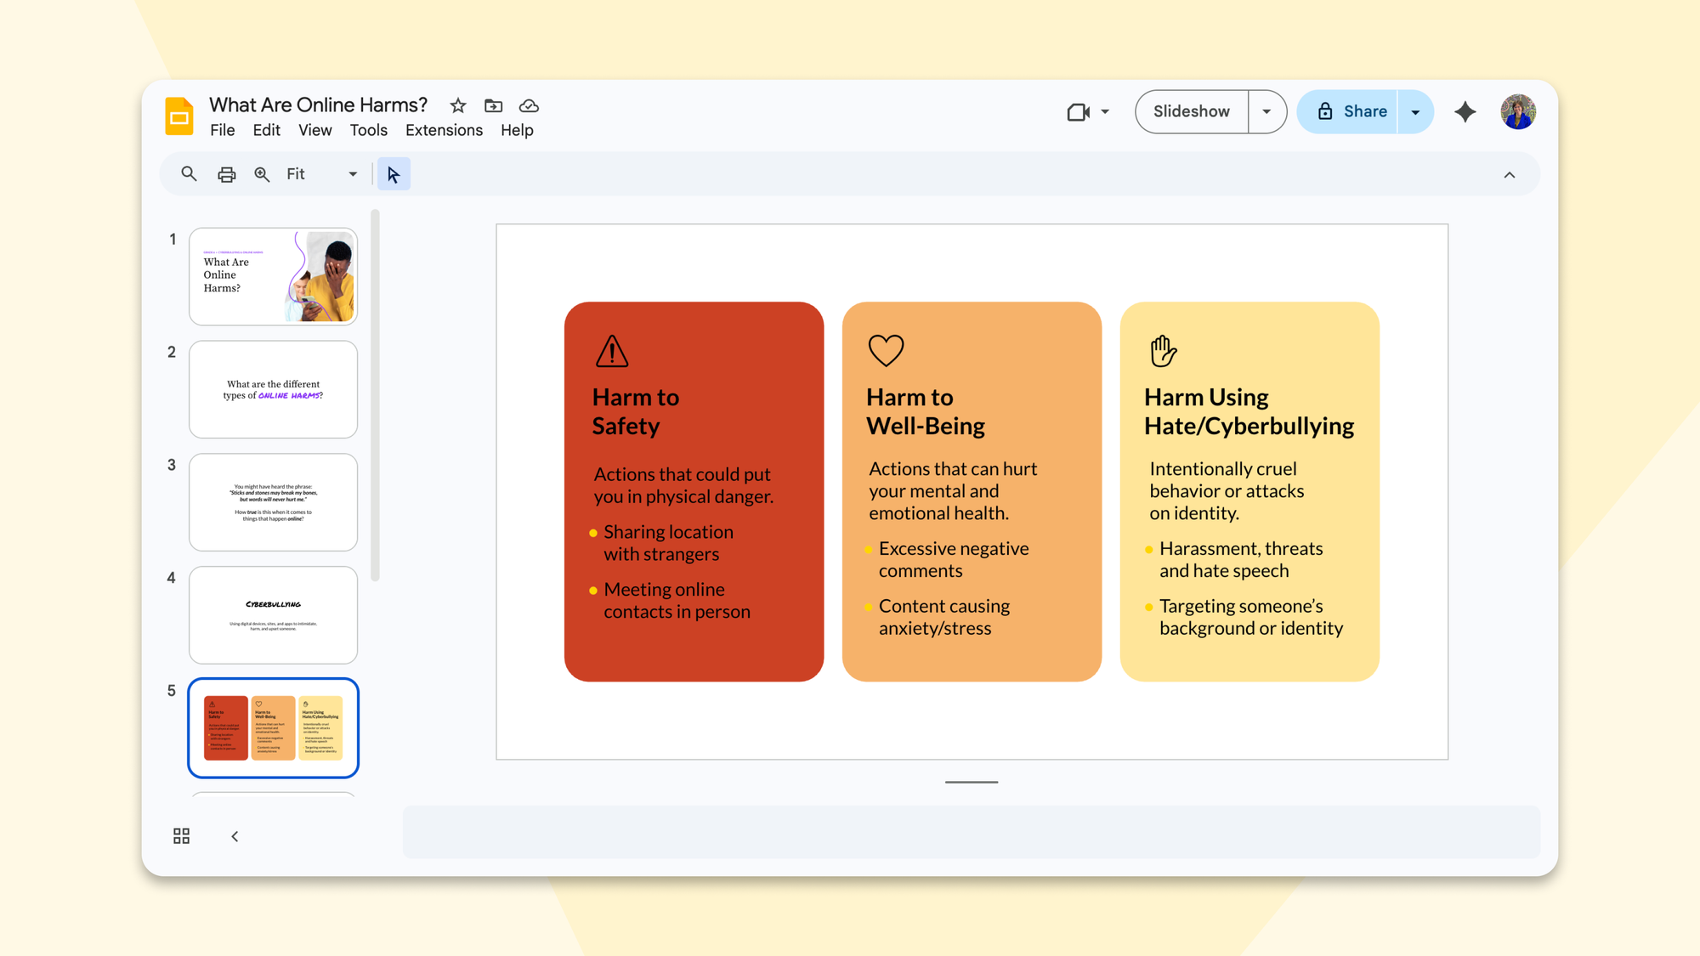Screen dimensions: 1700x956
Task: Open the Gemini sparkle icon
Action: pos(1465,111)
